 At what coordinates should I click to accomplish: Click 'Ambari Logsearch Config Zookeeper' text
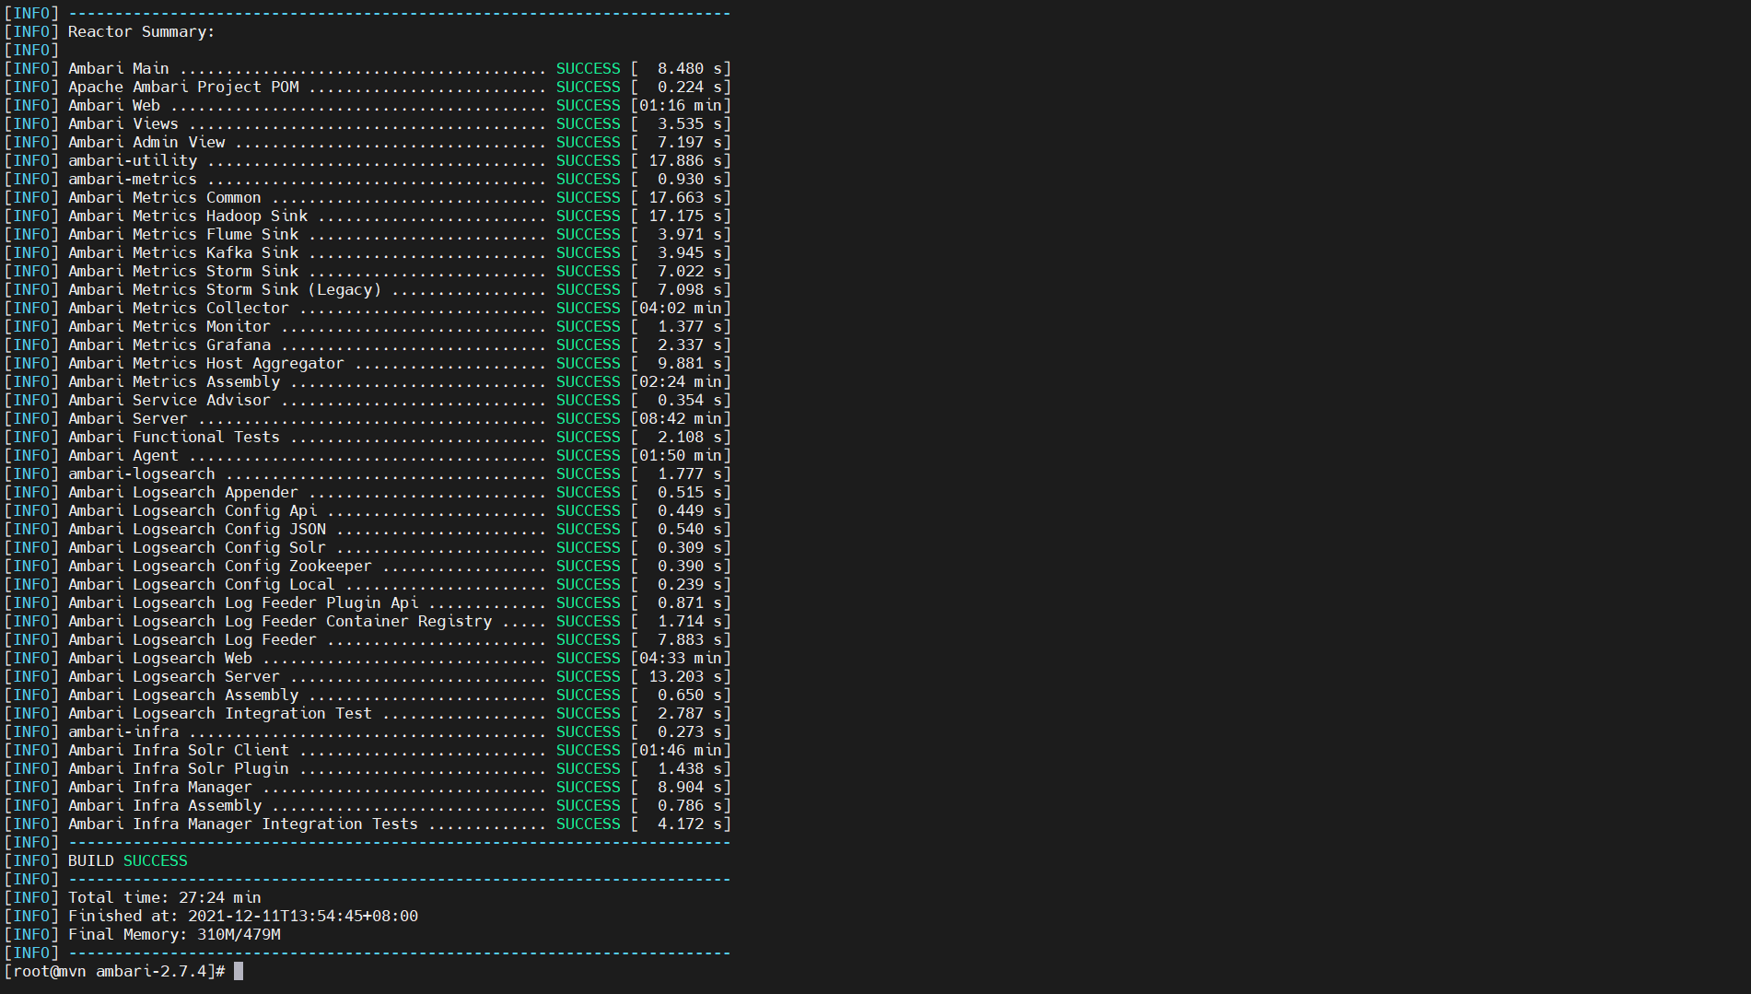pyautogui.click(x=220, y=566)
